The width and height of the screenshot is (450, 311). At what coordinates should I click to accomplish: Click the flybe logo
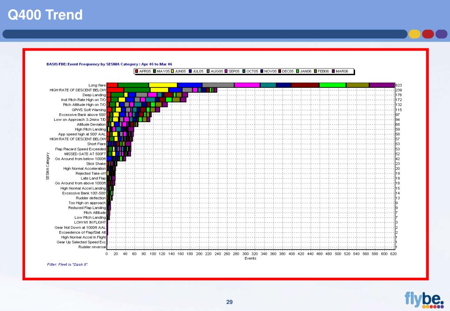point(424,300)
